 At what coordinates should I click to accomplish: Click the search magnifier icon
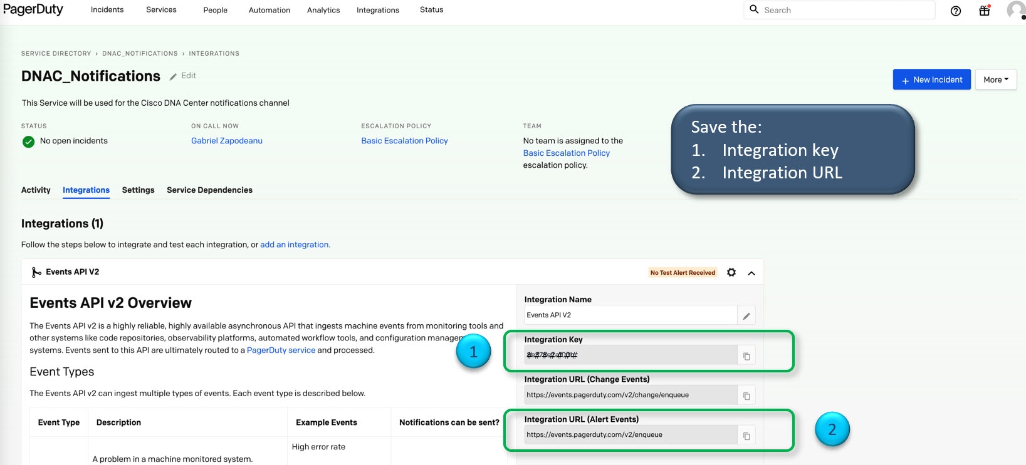(754, 9)
